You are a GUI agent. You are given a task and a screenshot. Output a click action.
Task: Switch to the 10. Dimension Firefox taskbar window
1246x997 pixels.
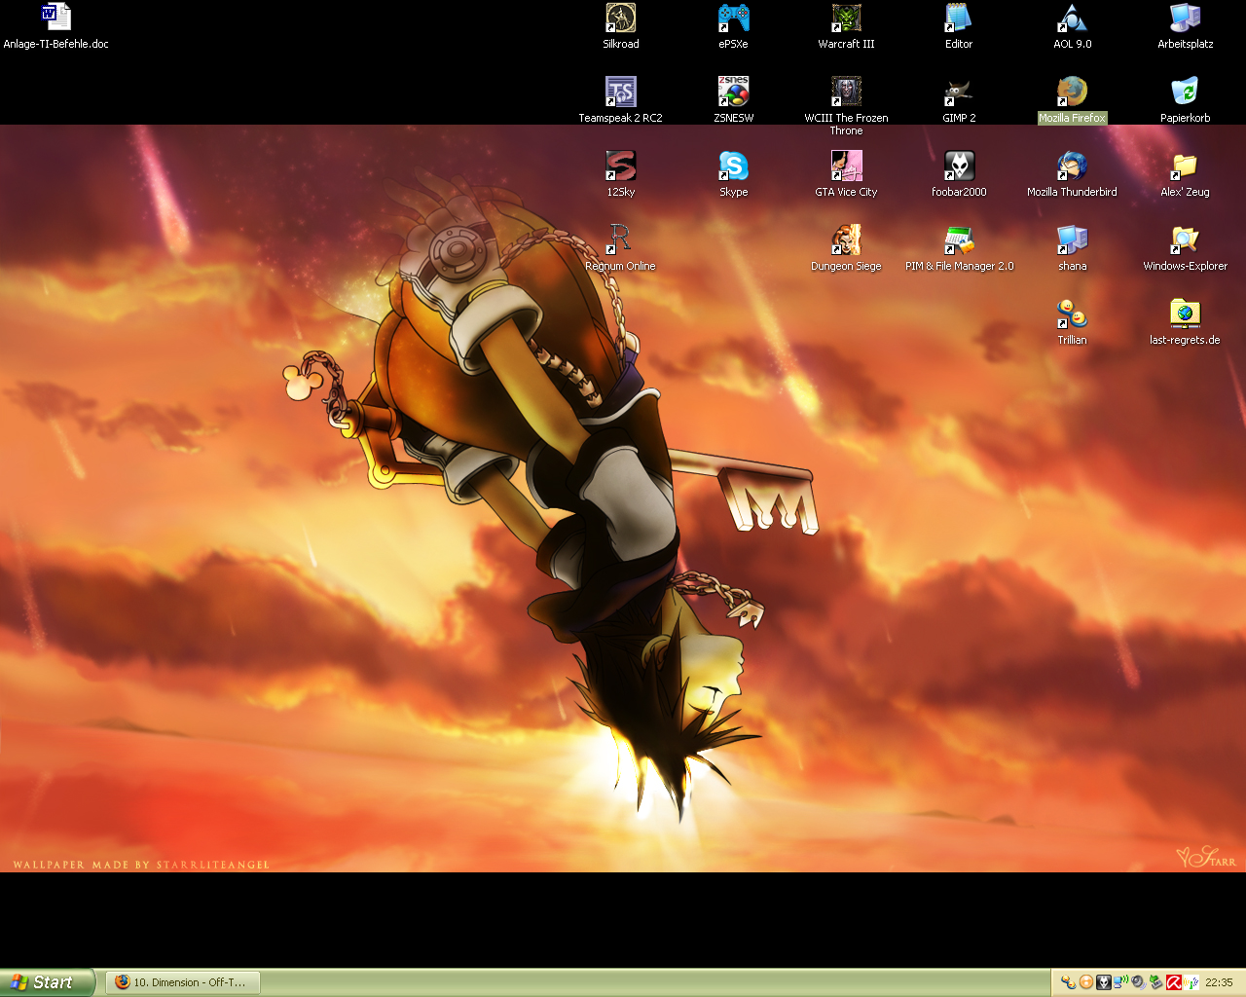[182, 982]
